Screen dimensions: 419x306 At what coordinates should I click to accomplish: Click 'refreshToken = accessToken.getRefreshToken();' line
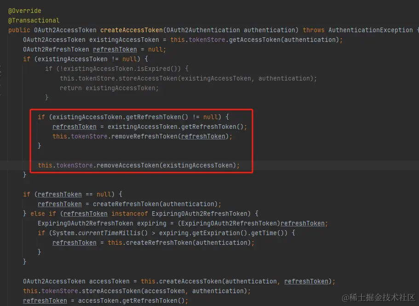click(x=105, y=300)
